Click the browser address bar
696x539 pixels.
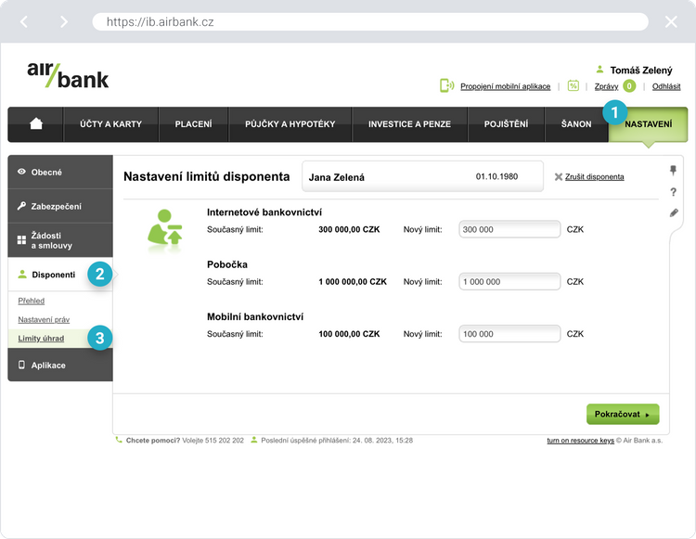pos(369,21)
